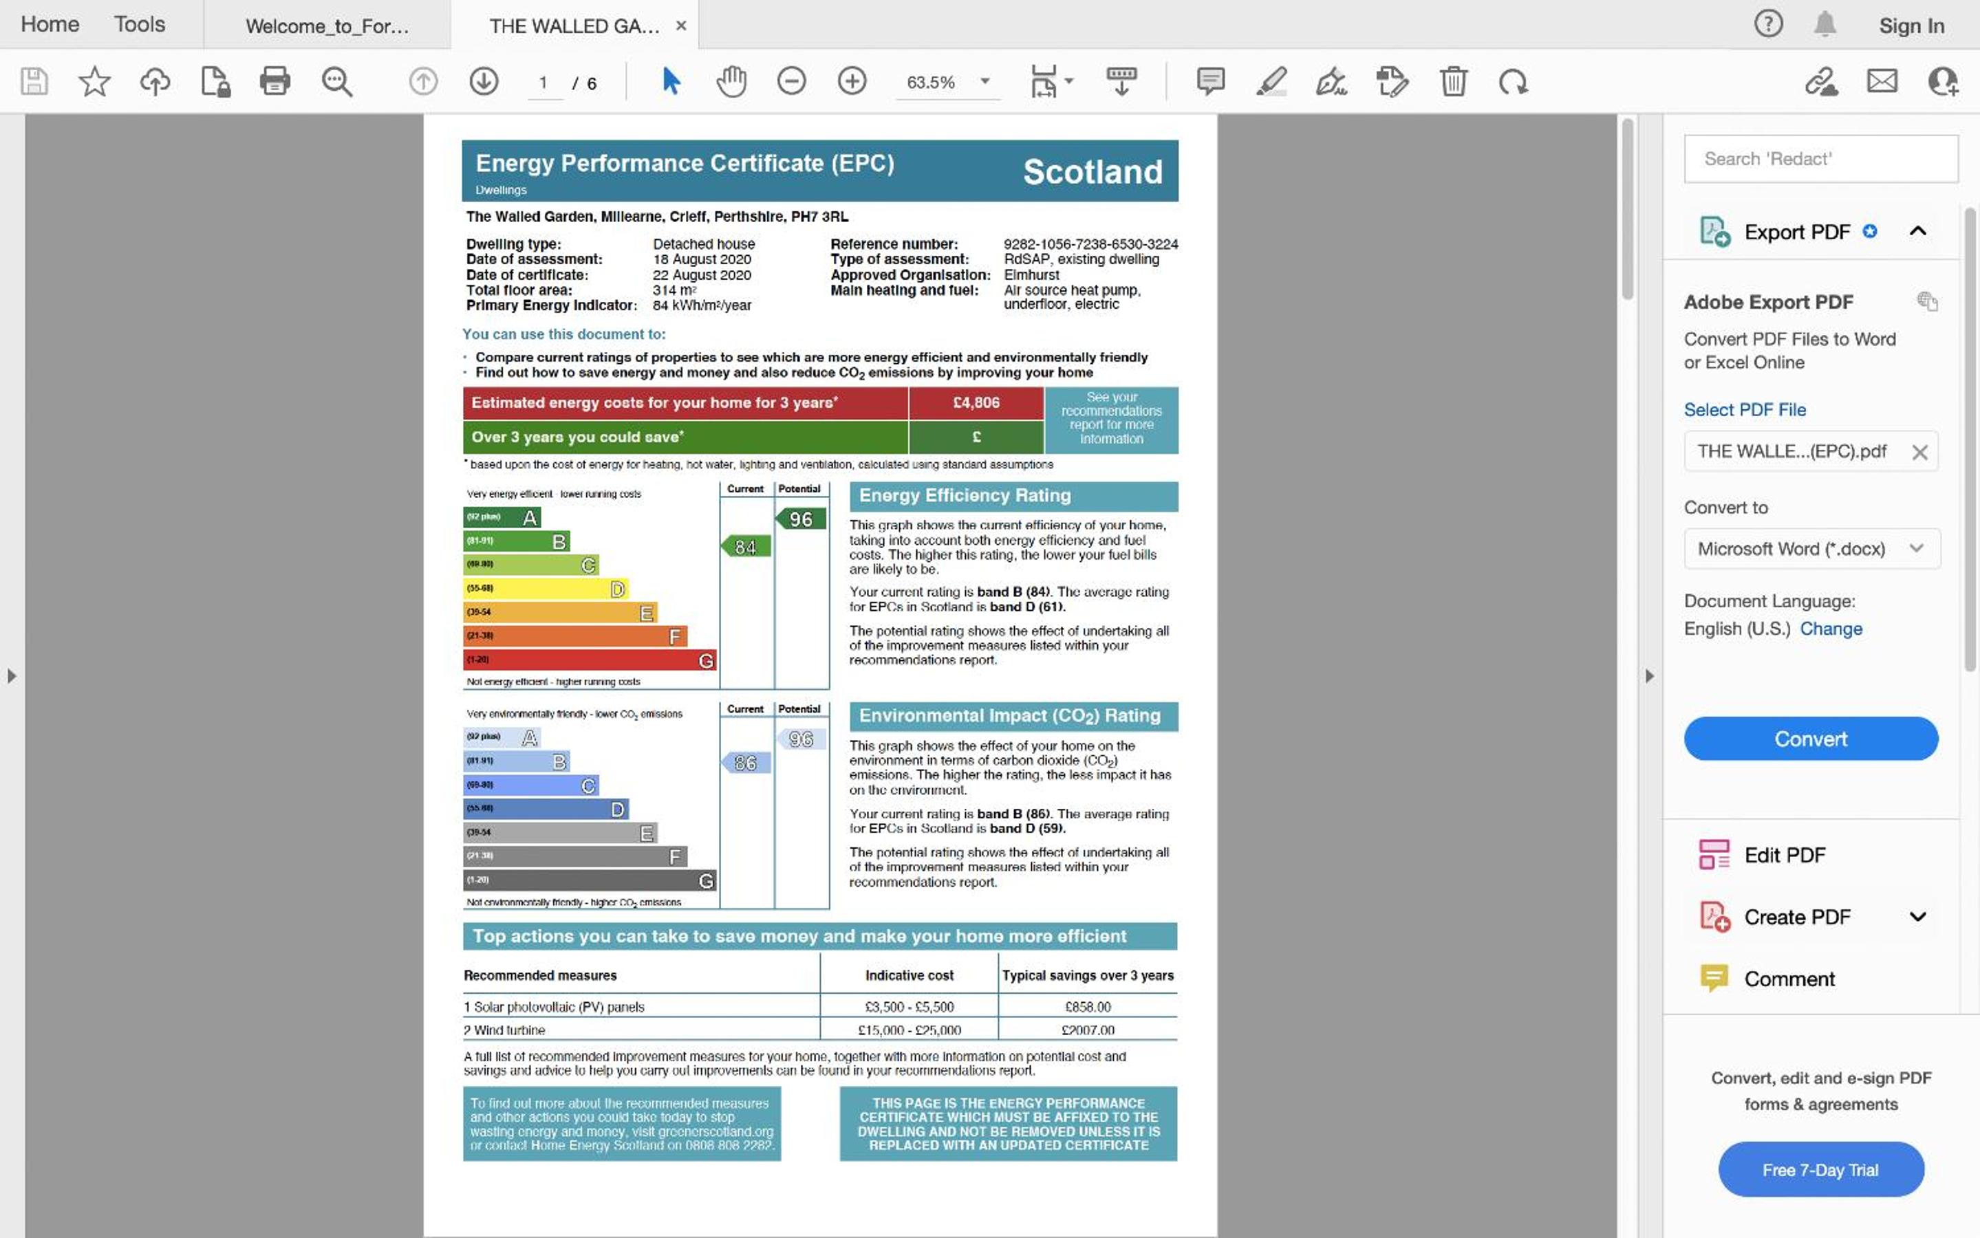Add a bookmark with the star icon
The width and height of the screenshot is (1980, 1238).
pyautogui.click(x=94, y=81)
